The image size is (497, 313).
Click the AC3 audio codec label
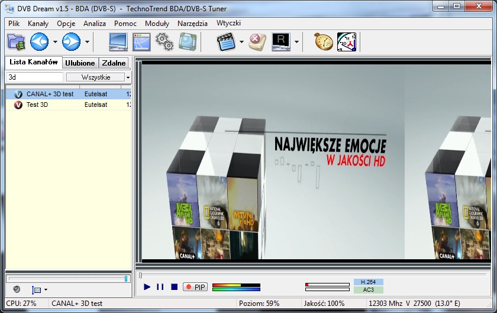tap(368, 289)
